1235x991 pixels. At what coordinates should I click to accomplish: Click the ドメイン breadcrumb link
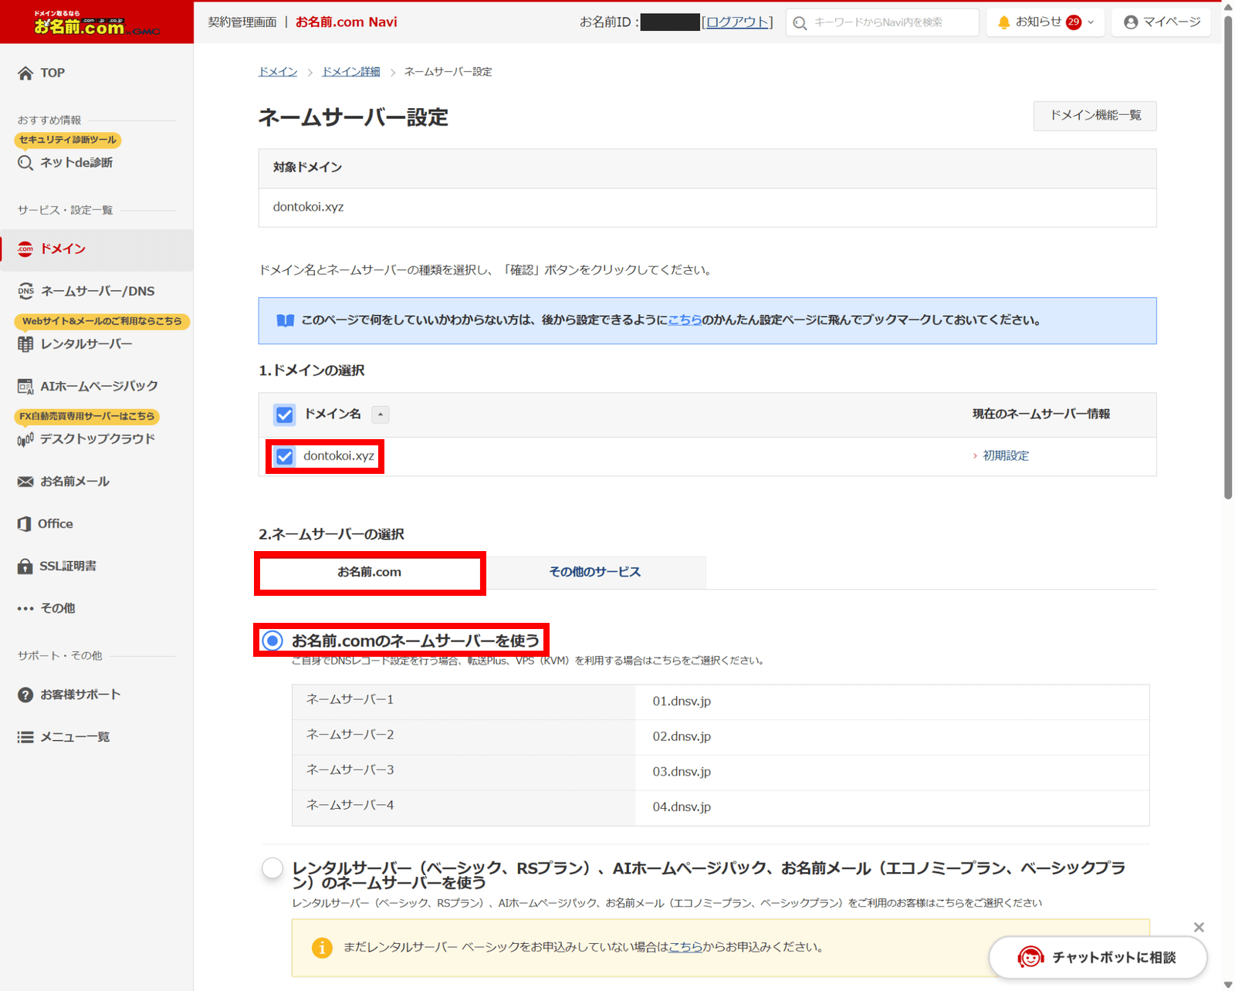(278, 72)
